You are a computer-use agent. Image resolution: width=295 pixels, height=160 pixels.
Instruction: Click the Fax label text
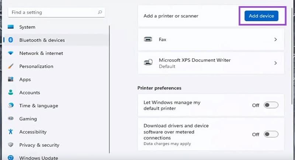click(x=162, y=39)
